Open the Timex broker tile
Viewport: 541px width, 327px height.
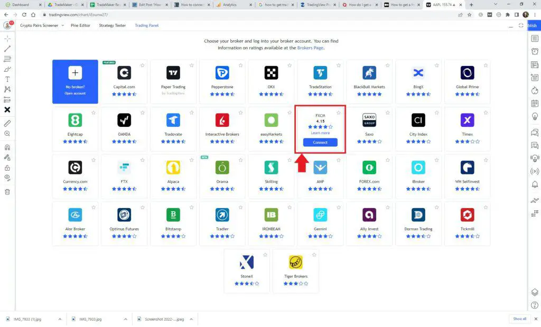[467, 129]
